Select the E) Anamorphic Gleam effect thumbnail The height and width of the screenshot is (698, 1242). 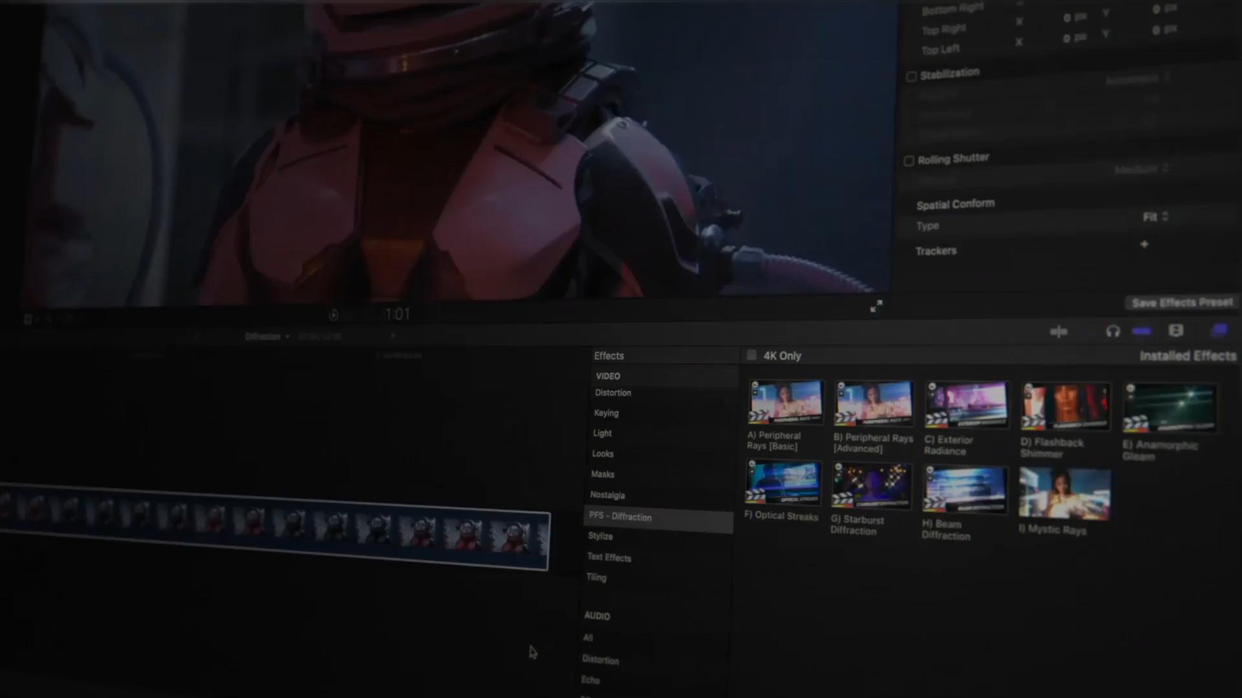coord(1170,409)
